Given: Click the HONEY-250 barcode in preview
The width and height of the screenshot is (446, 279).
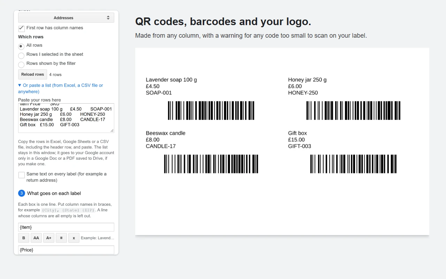Looking at the screenshot, I should click(353, 111).
